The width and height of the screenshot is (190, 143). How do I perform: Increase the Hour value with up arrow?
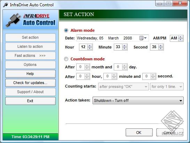[x=90, y=46]
